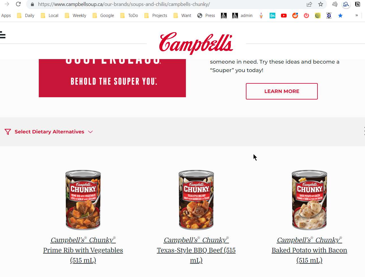The height and width of the screenshot is (277, 365).
Task: Show more bookmarks with the double chevron
Action: 357,16
